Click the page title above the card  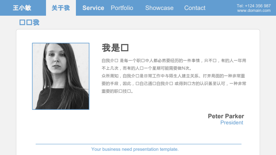tap(29, 23)
